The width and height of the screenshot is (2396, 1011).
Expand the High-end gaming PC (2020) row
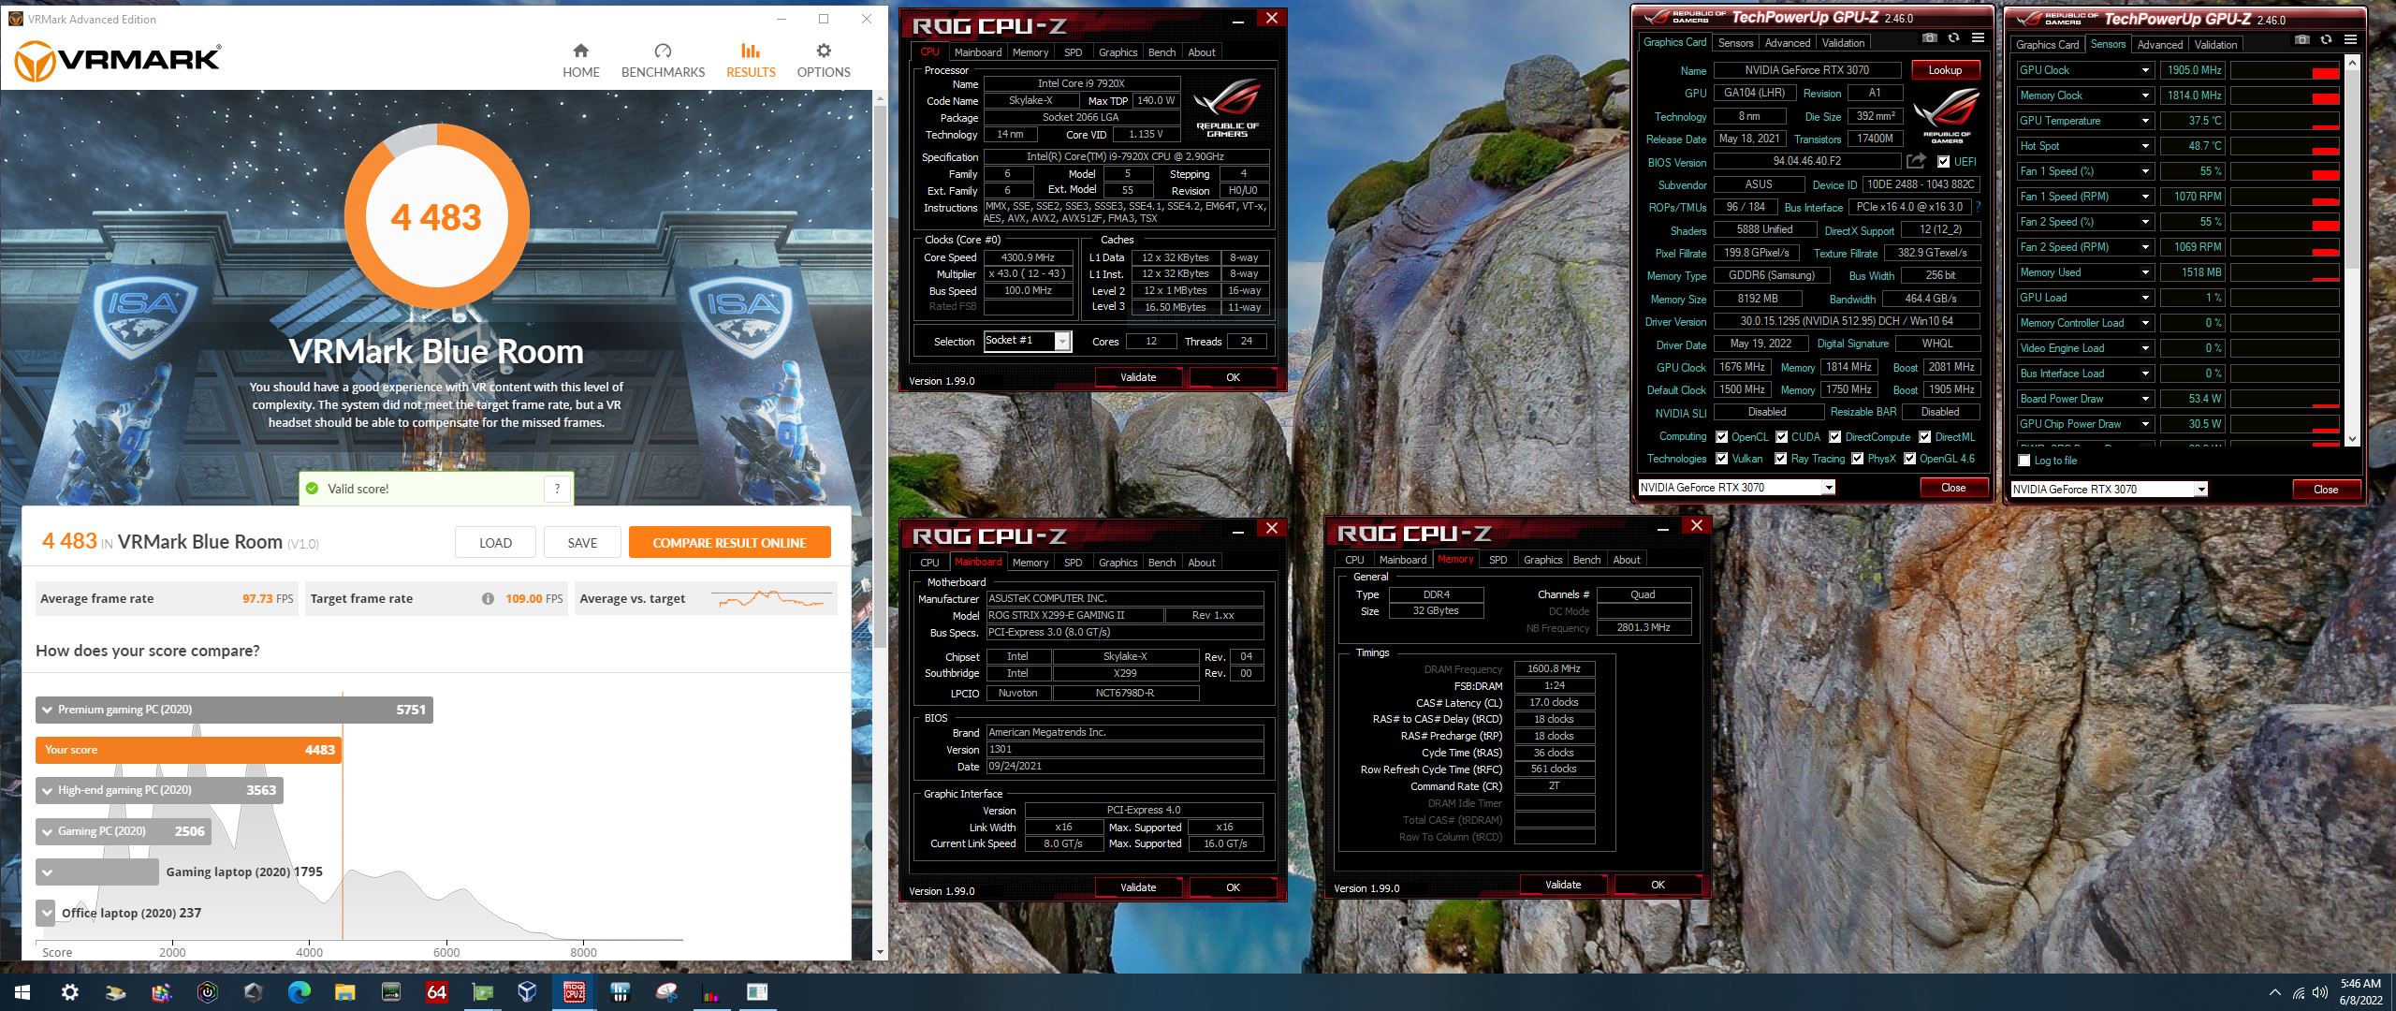point(47,790)
